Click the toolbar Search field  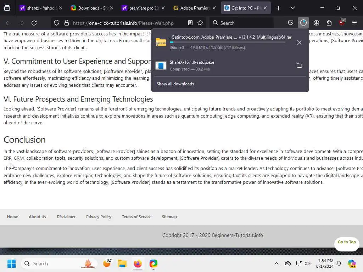(x=241, y=23)
